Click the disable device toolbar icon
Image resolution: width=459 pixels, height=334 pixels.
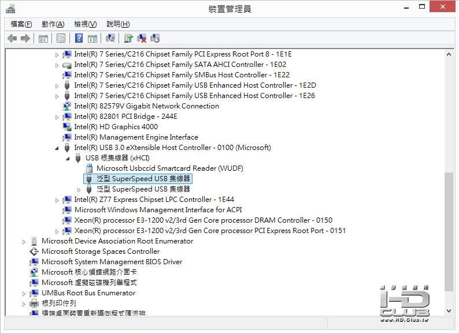click(155, 38)
